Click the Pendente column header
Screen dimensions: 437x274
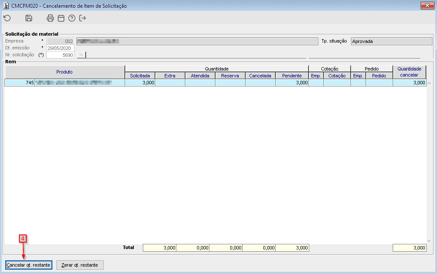coord(292,76)
